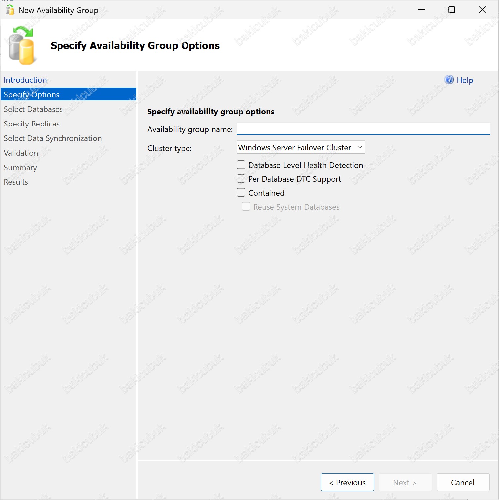Screen dimensions: 499x500
Task: Click the title bar application icon
Action: (x=10, y=10)
